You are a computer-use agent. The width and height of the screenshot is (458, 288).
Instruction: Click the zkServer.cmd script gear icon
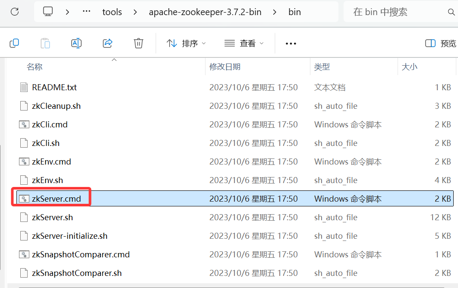[24, 199]
